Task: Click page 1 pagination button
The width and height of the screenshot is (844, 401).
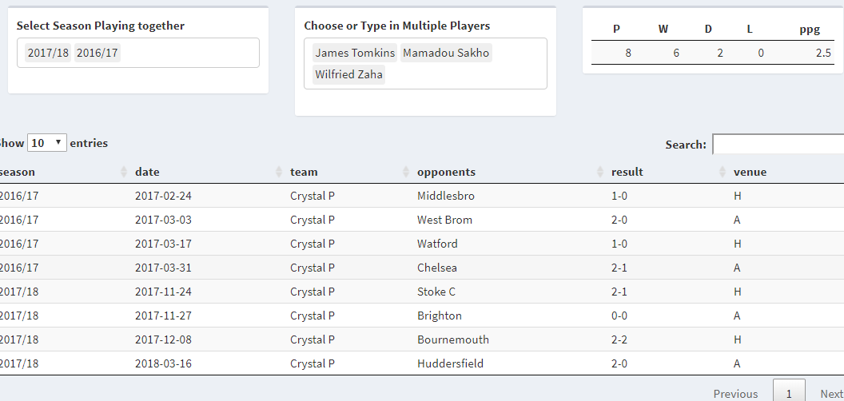Action: (x=789, y=392)
